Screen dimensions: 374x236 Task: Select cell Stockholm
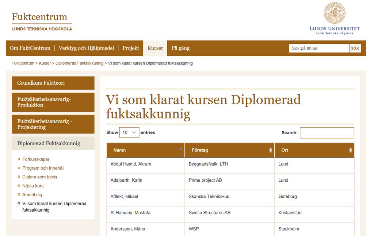point(314,229)
